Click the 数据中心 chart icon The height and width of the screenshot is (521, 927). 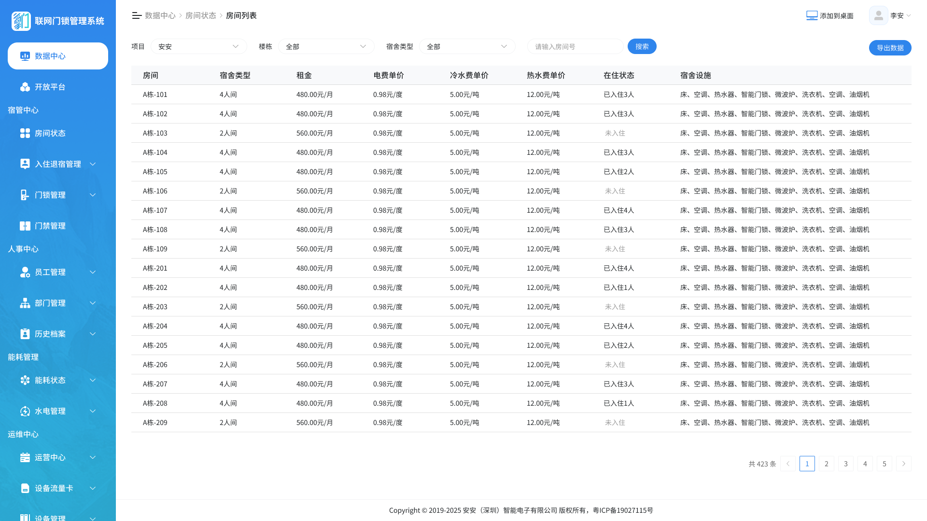click(x=25, y=56)
